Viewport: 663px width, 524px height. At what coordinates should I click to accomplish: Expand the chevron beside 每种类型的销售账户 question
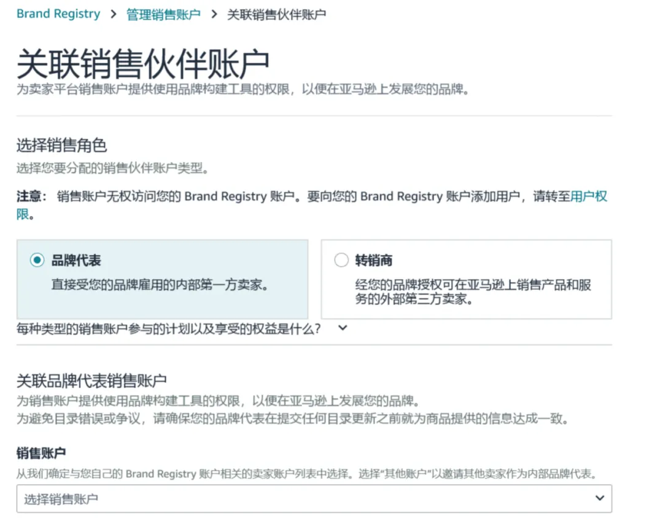[343, 328]
